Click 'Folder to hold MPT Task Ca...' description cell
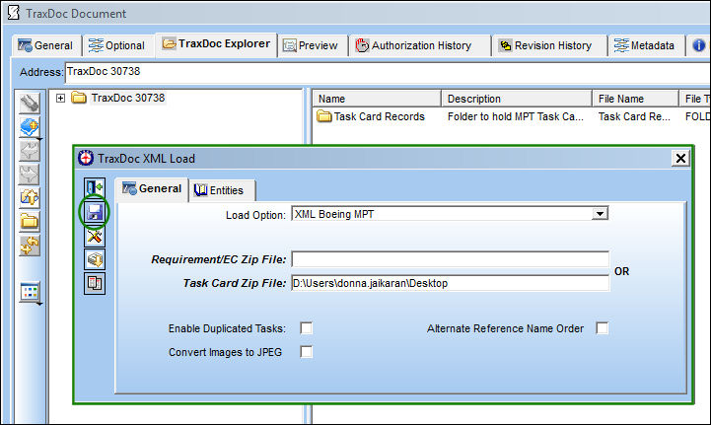This screenshot has height=425, width=711. [x=515, y=116]
